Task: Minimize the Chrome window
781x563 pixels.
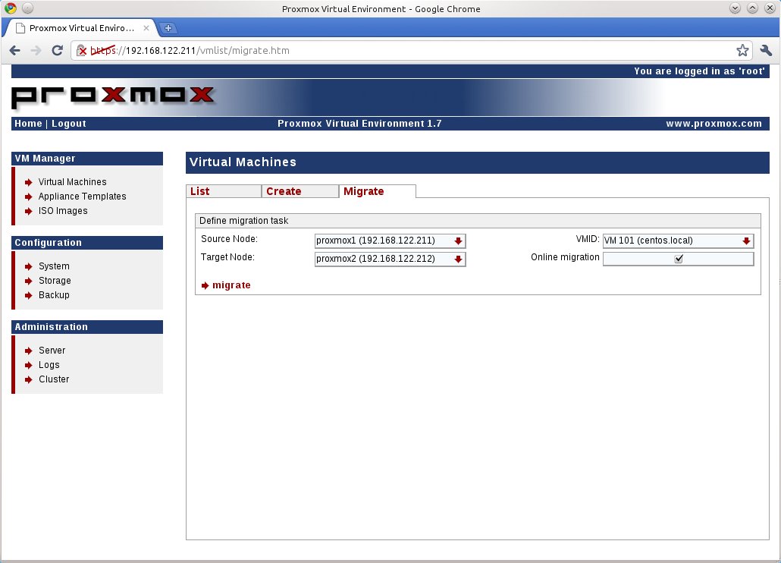Action: [735, 8]
